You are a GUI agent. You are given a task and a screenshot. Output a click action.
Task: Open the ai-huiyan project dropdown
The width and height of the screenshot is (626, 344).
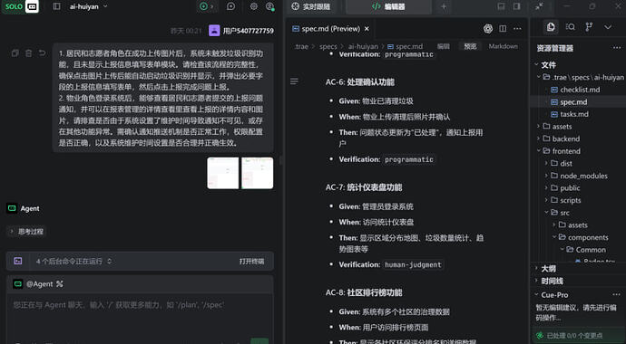tap(89, 6)
